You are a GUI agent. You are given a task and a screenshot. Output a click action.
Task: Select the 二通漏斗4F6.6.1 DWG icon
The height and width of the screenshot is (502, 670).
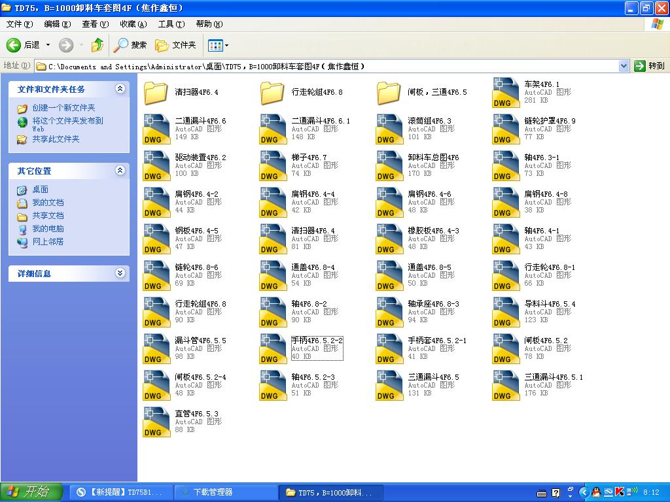tap(273, 129)
